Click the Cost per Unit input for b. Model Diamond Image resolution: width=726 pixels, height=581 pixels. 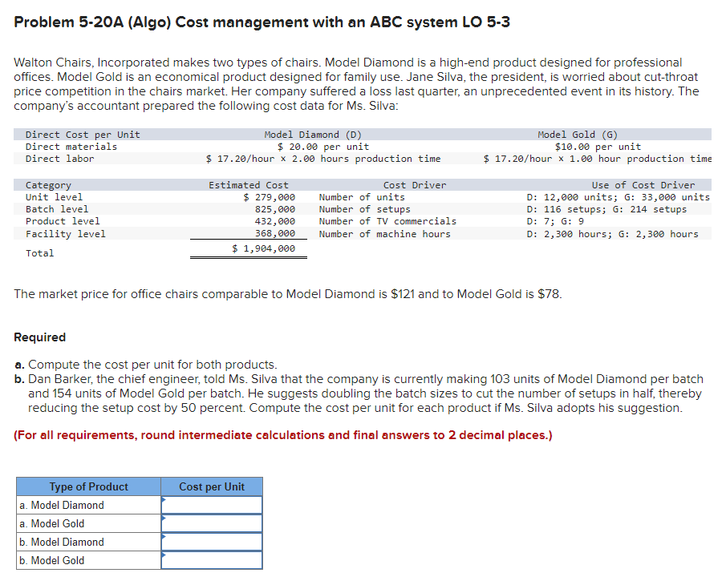[212, 542]
